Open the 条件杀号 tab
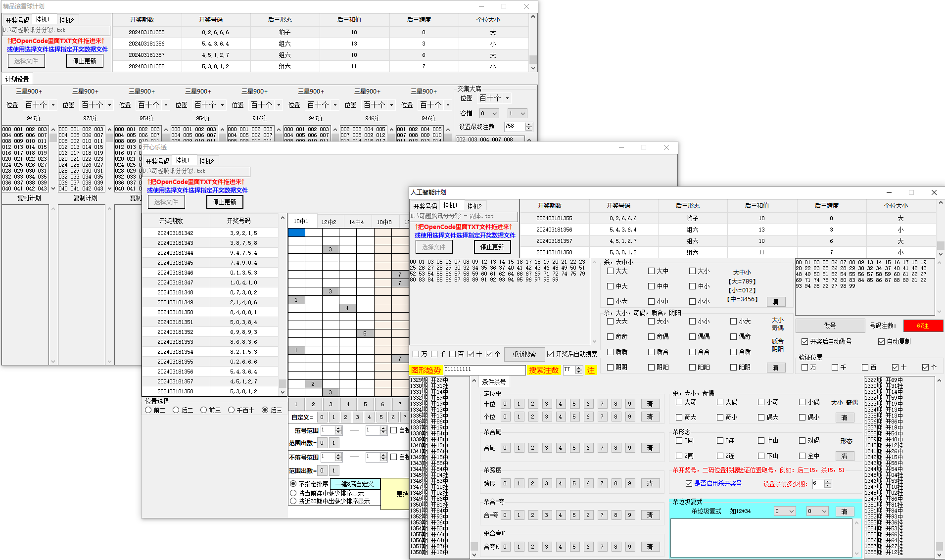This screenshot has height=560, width=945. click(x=493, y=382)
